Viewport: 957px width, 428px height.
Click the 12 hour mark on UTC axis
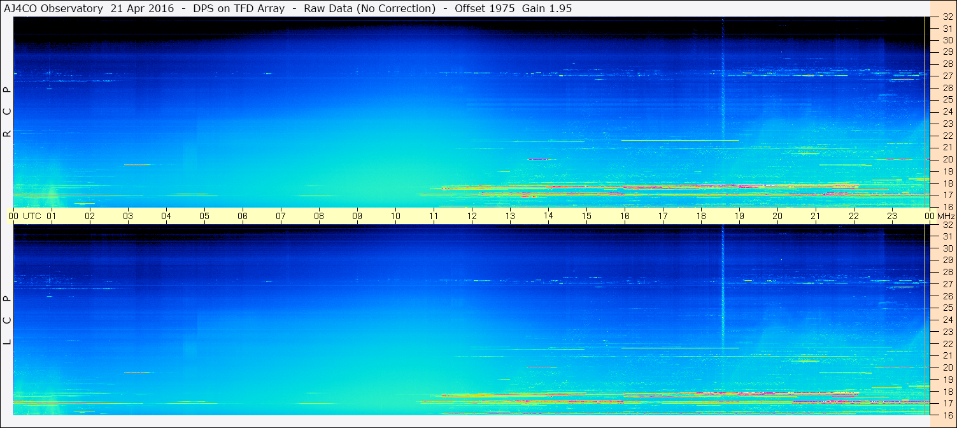coord(472,216)
